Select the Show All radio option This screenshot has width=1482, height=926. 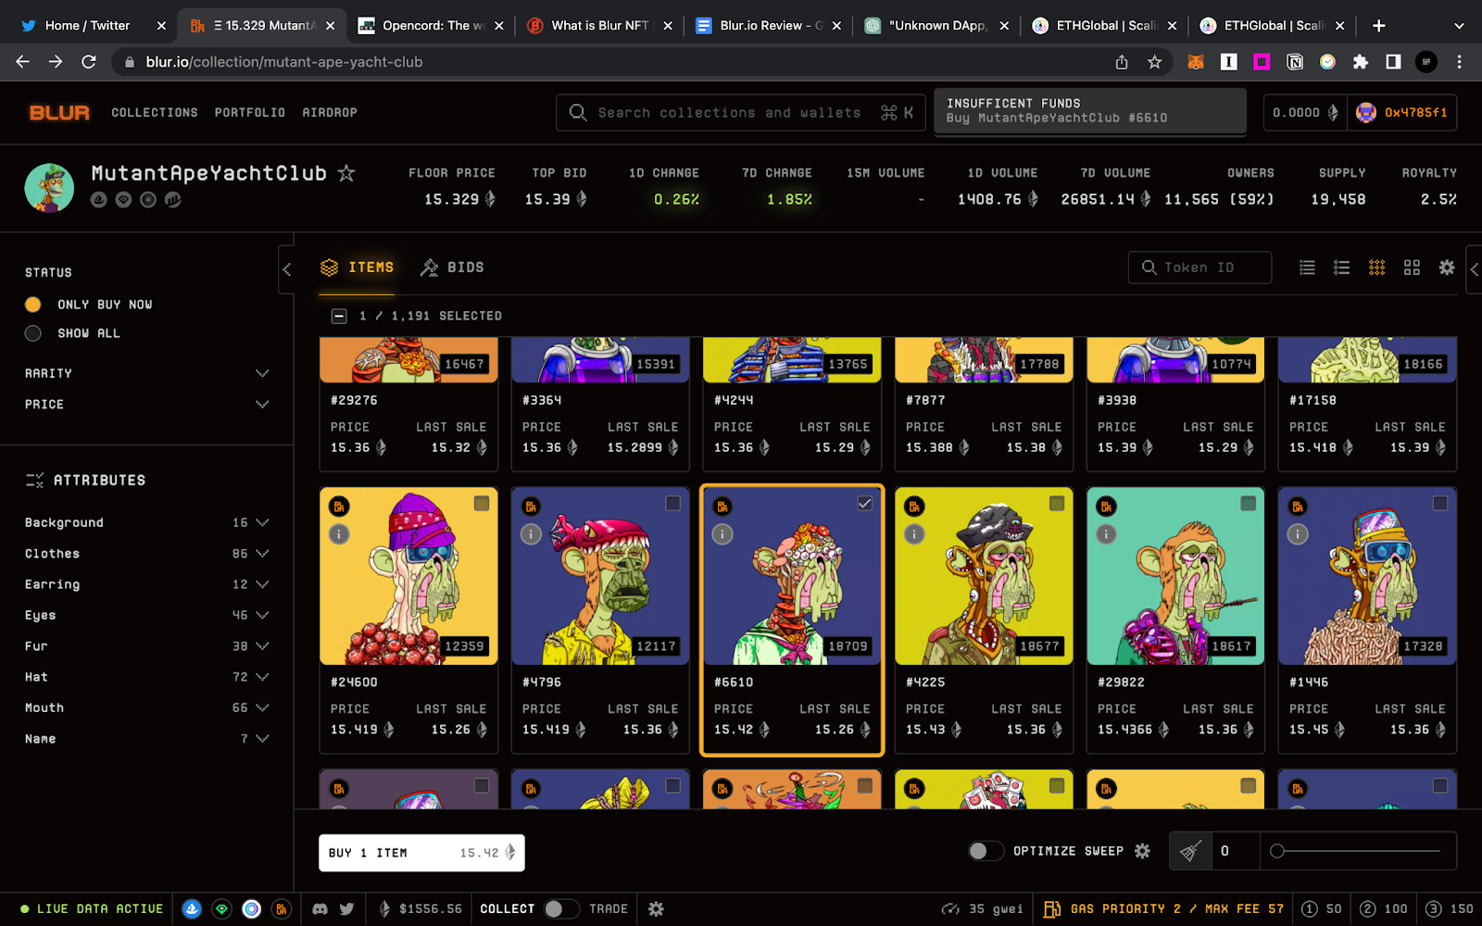[33, 333]
